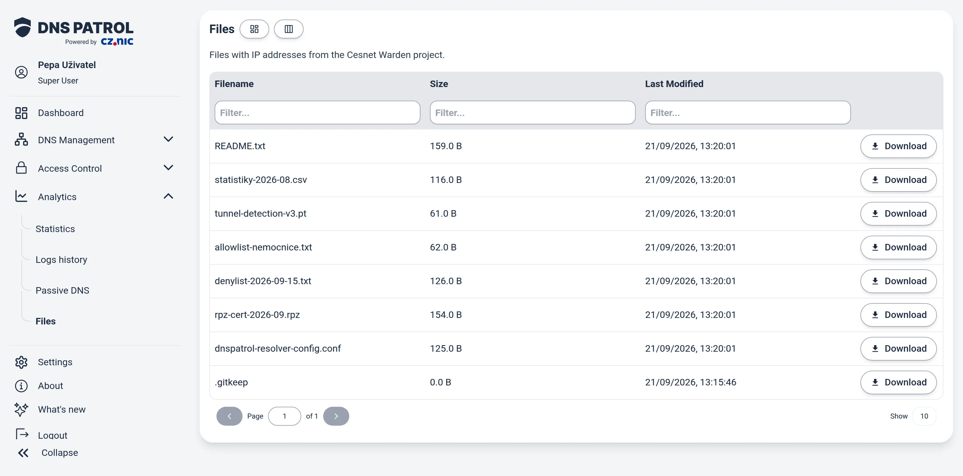
Task: Click the Size column header
Action: click(x=439, y=84)
